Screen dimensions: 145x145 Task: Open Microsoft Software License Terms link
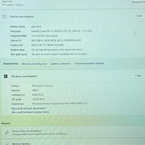tap(30, 112)
